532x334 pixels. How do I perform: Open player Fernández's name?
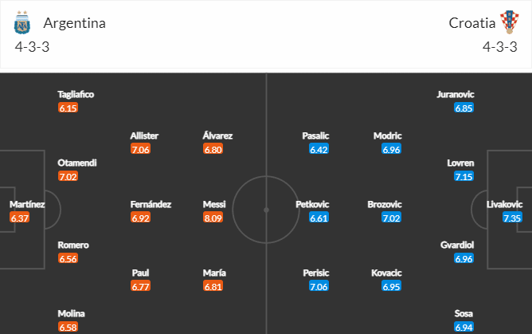pyautogui.click(x=151, y=204)
